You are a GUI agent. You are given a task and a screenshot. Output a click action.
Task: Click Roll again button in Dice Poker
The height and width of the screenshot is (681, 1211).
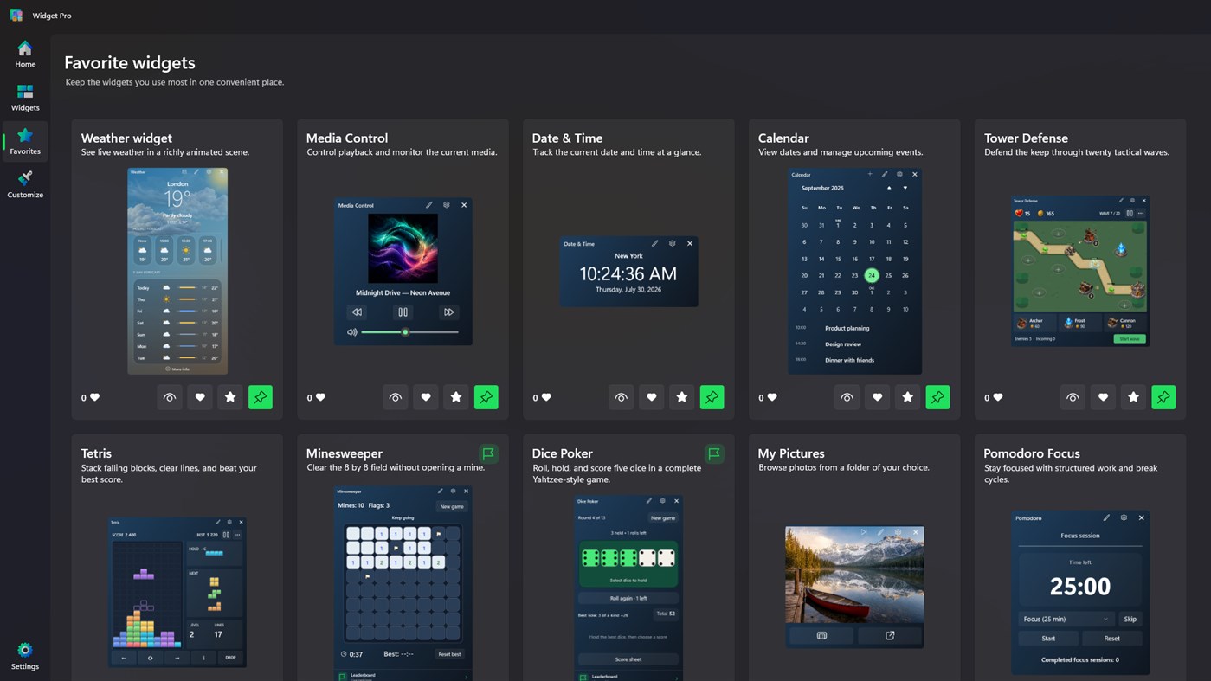(x=628, y=598)
